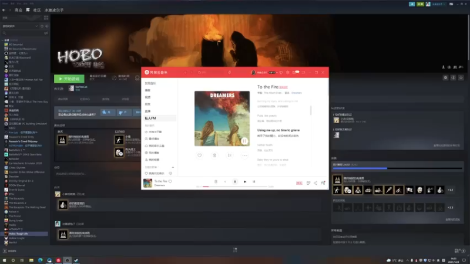Image resolution: width=470 pixels, height=264 pixels.
Task: Go back in NetEase Music navigation
Action: point(185,72)
